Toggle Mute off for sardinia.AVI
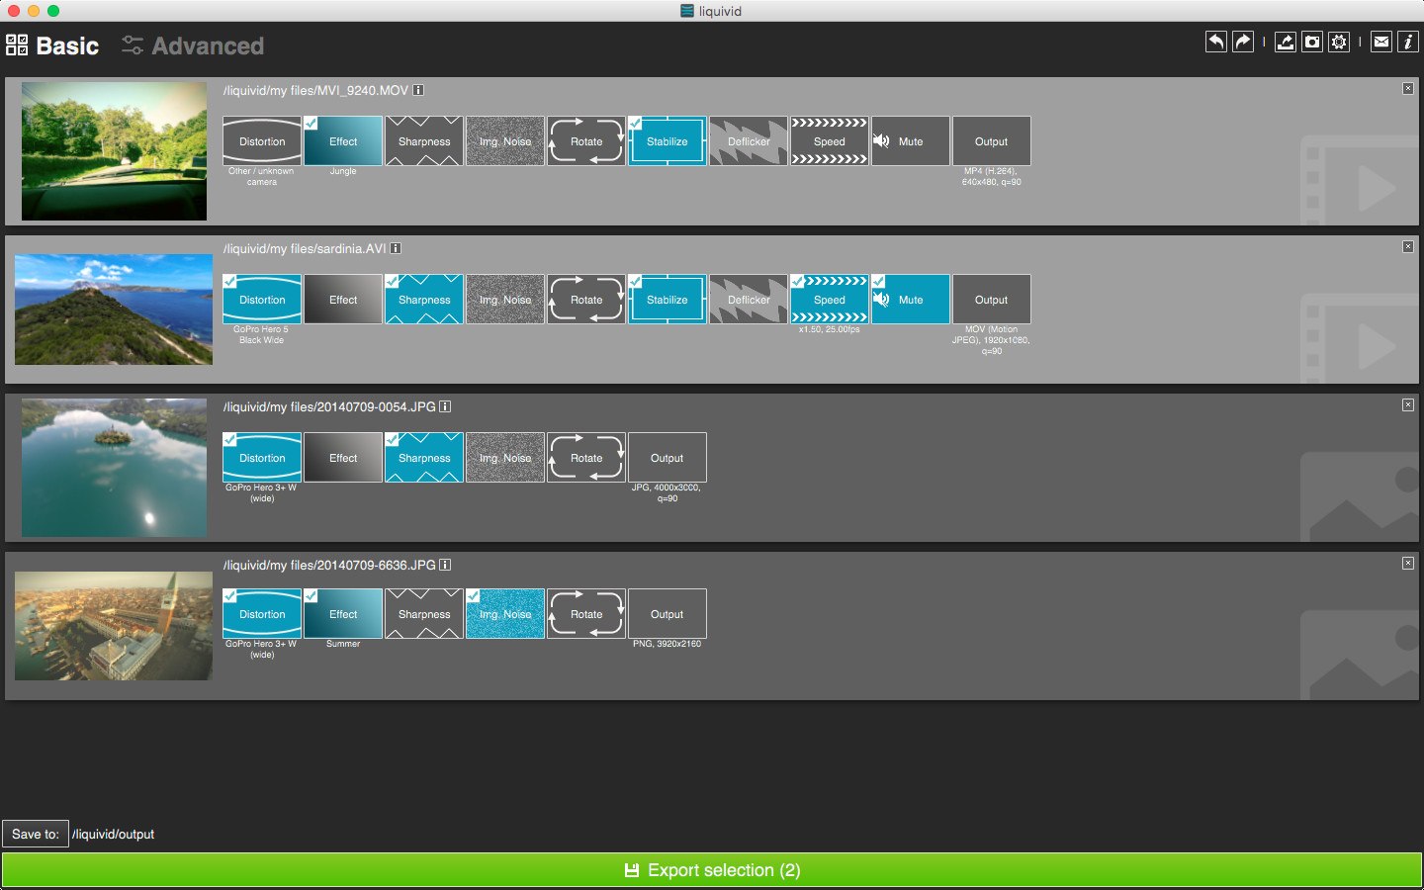This screenshot has height=890, width=1424. [x=910, y=300]
